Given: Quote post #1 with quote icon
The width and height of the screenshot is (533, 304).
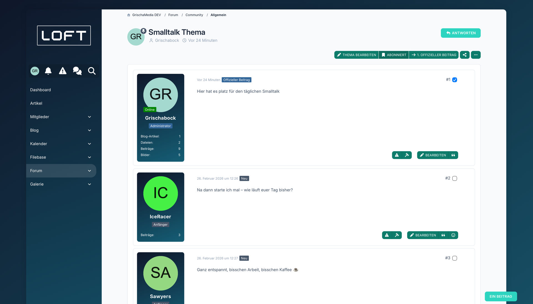Looking at the screenshot, I should [453, 155].
